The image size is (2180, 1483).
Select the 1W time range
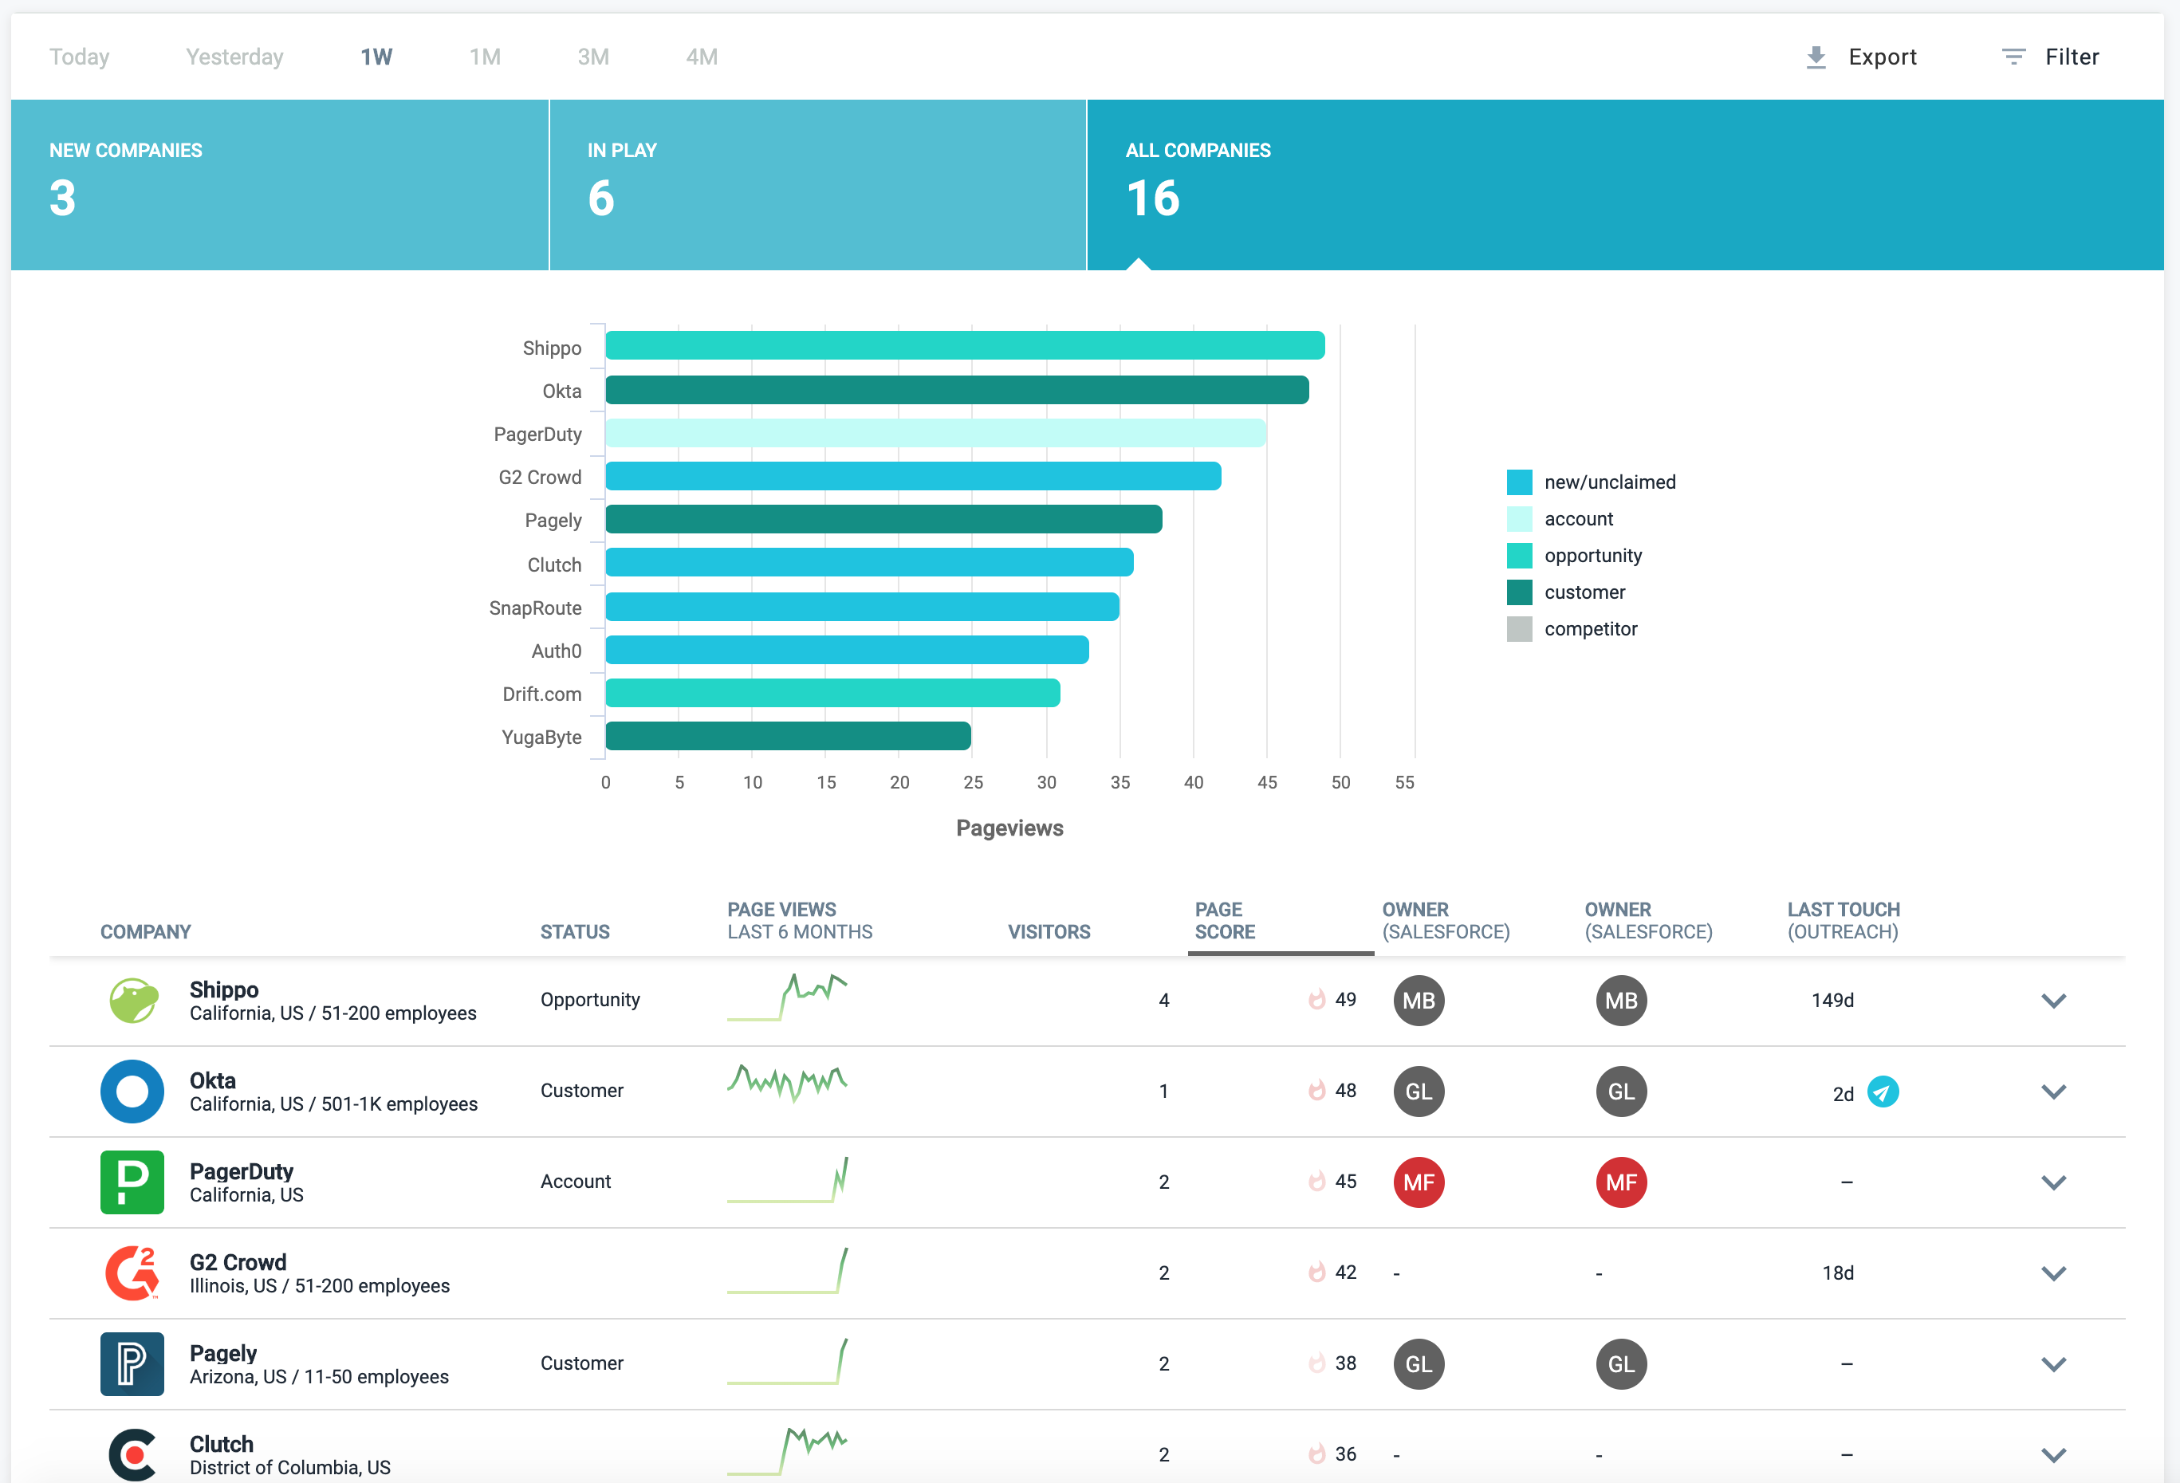tap(376, 57)
